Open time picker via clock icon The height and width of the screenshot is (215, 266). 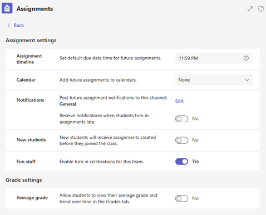(x=246, y=58)
